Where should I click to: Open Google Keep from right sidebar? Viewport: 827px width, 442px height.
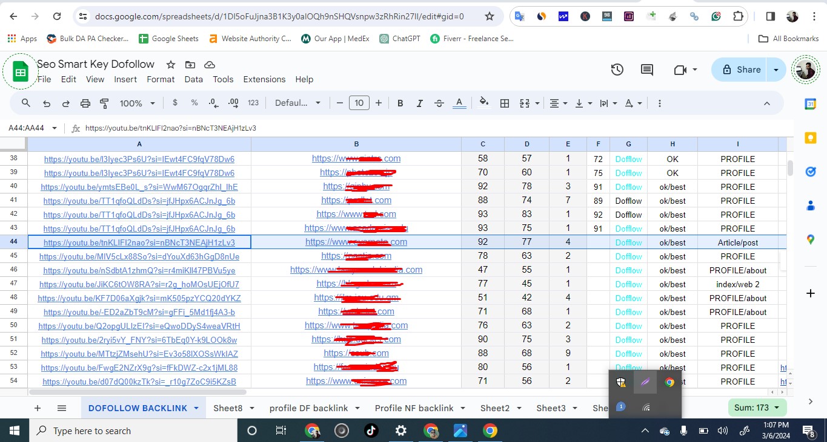tap(811, 138)
